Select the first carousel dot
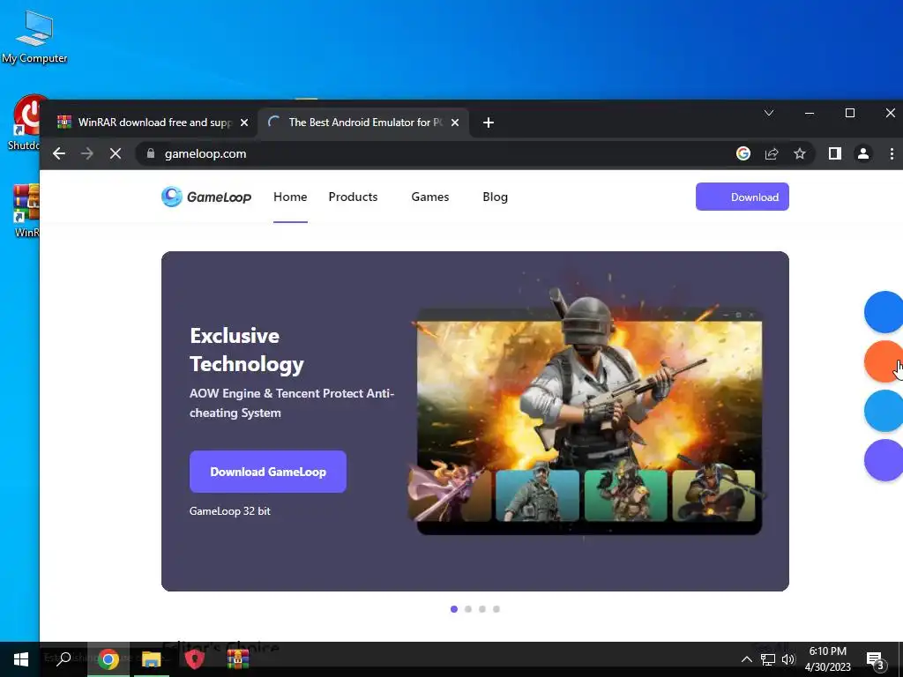This screenshot has width=903, height=677. [454, 609]
